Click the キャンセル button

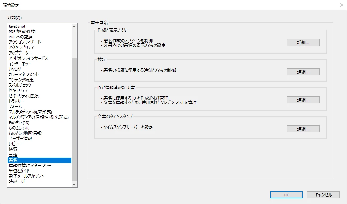pos(323,195)
